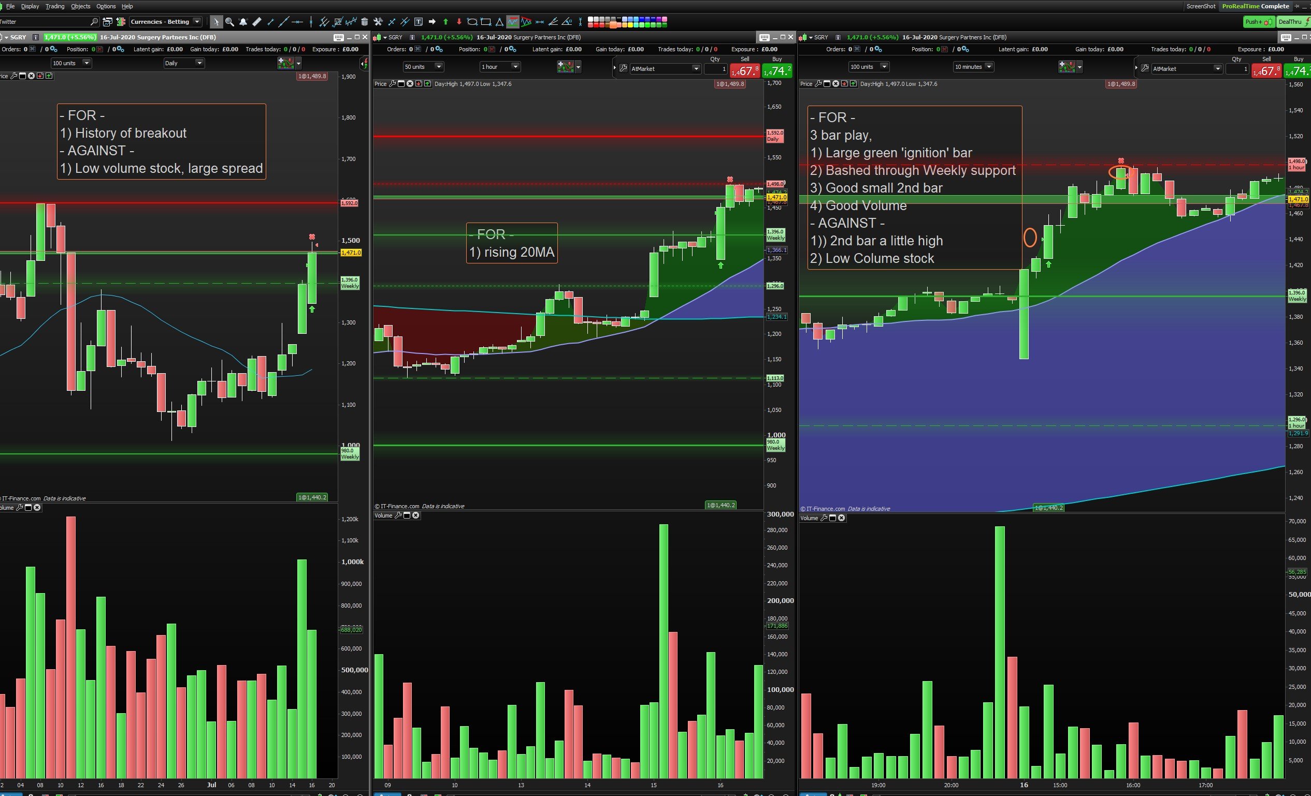Screen dimensions: 1311x796
Task: Open the 1 hour timeframe dropdown
Action: pos(500,66)
